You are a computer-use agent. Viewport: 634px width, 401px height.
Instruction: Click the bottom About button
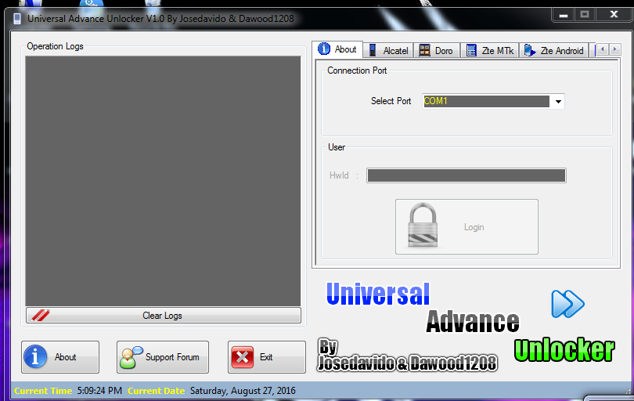(x=60, y=357)
